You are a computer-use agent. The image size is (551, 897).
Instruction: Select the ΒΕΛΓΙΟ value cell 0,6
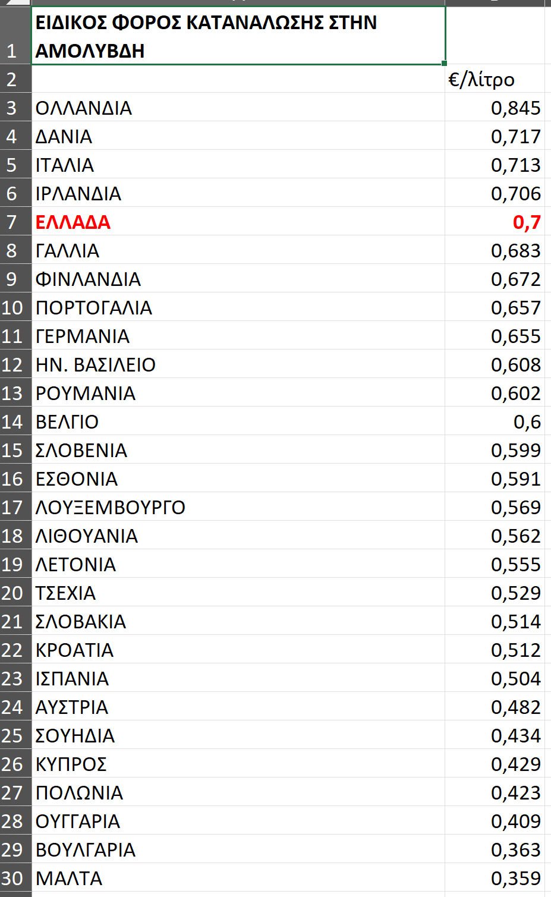[527, 422]
